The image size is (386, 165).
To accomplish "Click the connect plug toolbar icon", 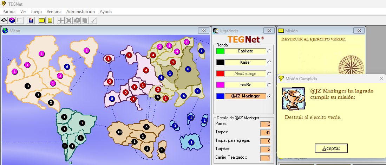I will [x=4, y=20].
